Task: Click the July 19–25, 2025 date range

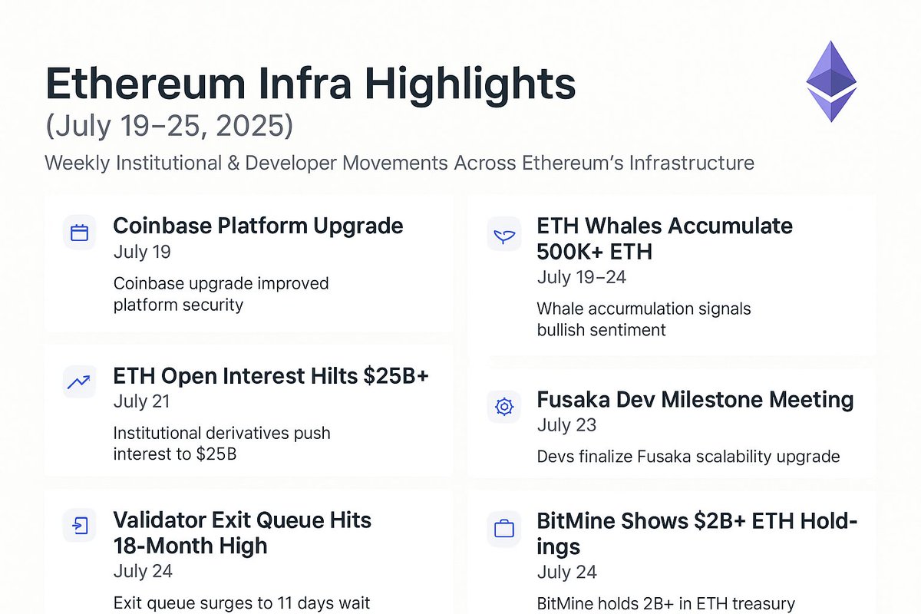Action: click(x=170, y=127)
